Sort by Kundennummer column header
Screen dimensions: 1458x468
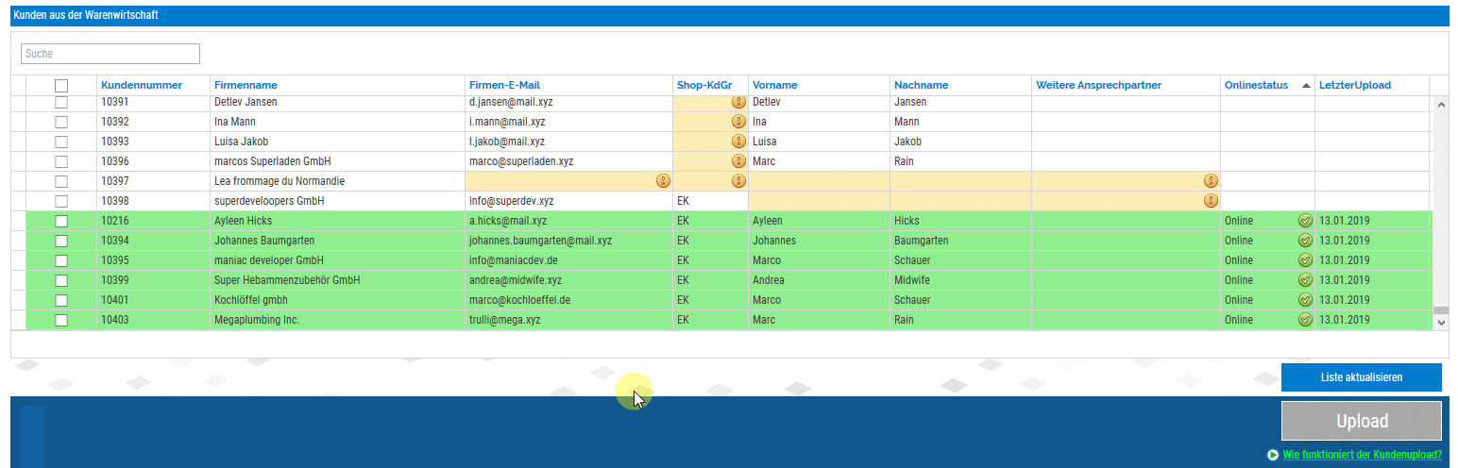[142, 86]
